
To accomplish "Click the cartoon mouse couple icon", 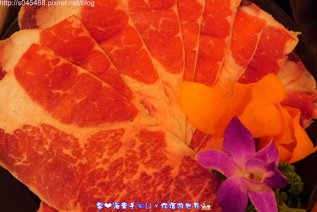I will [x=206, y=206].
